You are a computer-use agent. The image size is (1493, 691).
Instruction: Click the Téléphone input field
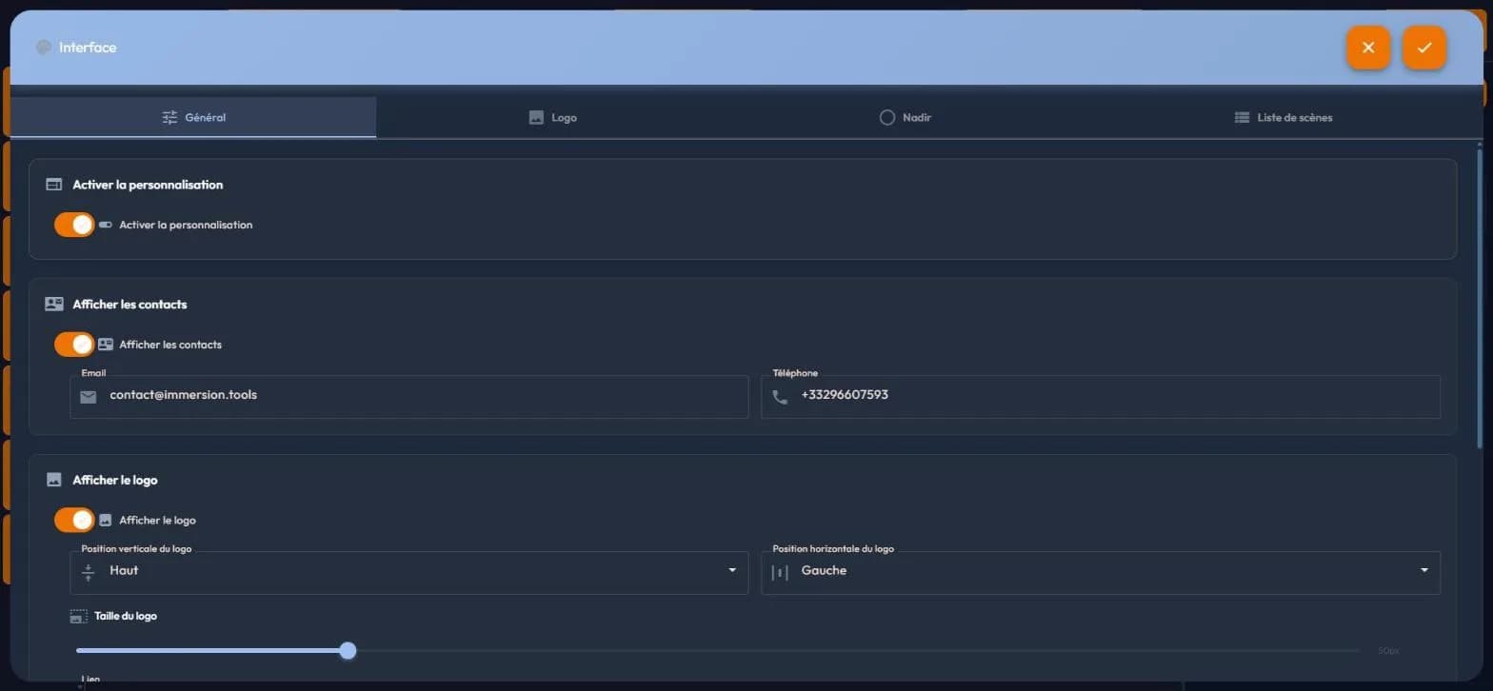(1101, 396)
